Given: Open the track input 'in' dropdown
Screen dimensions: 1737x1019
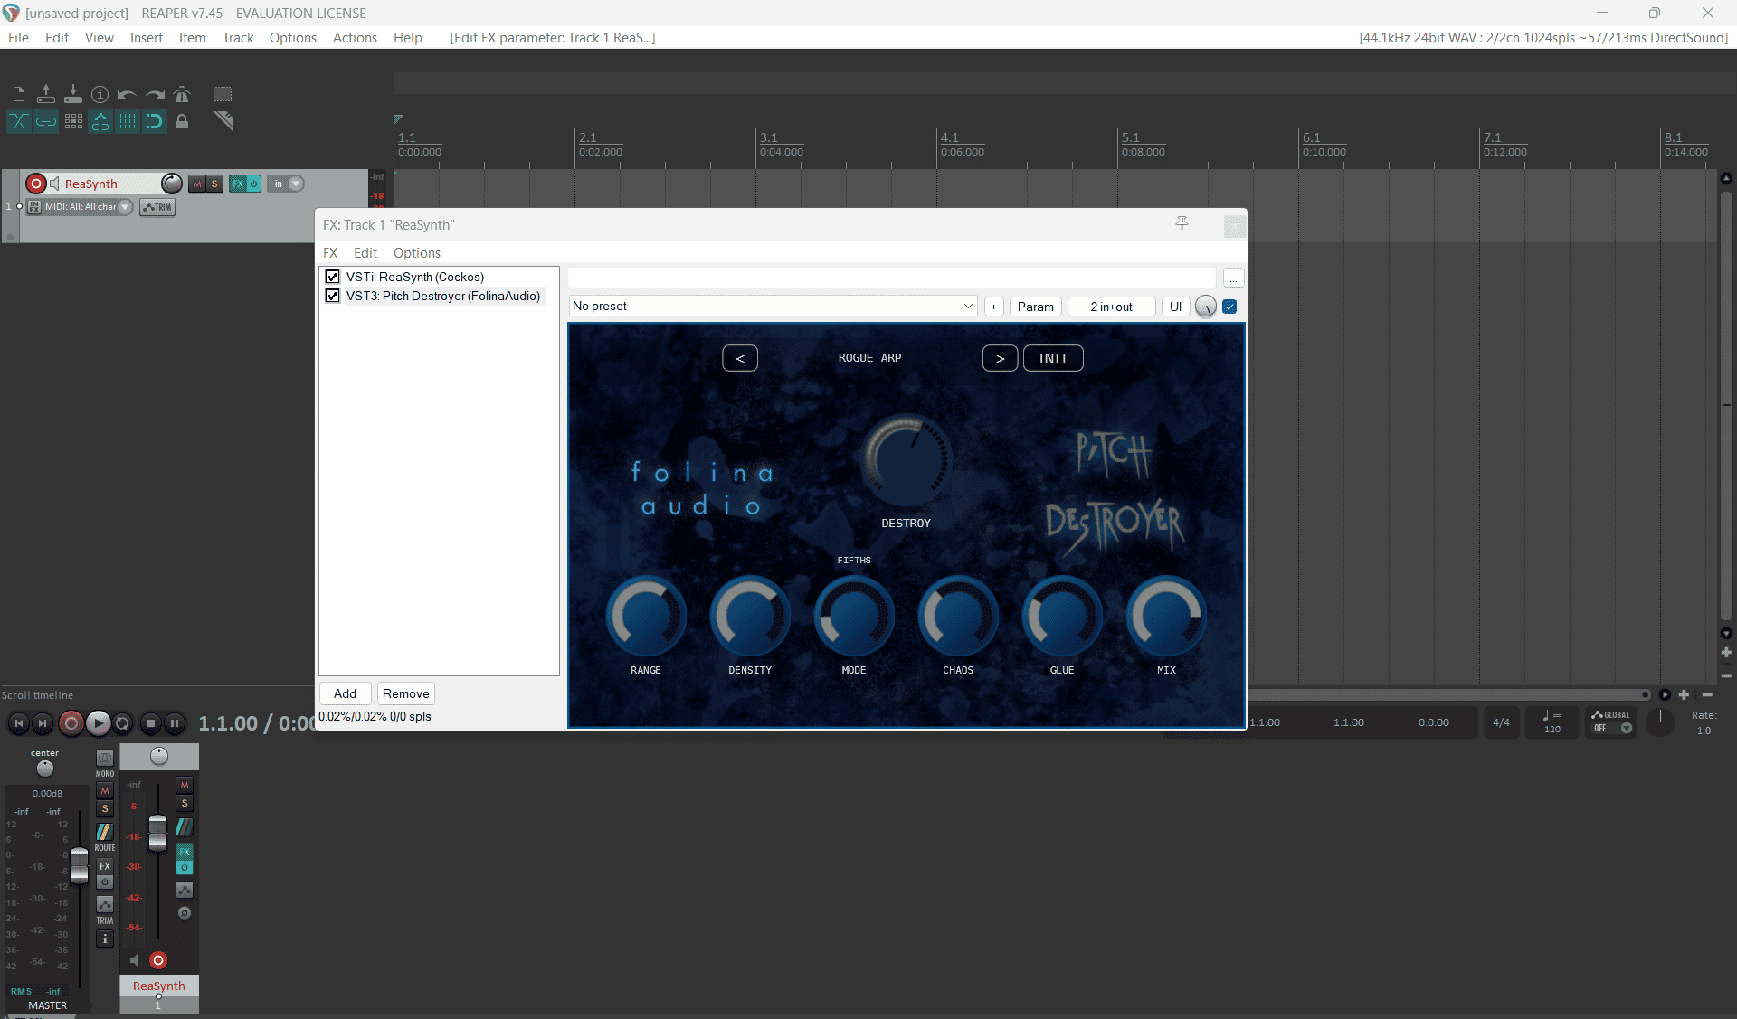Looking at the screenshot, I should (x=286, y=184).
